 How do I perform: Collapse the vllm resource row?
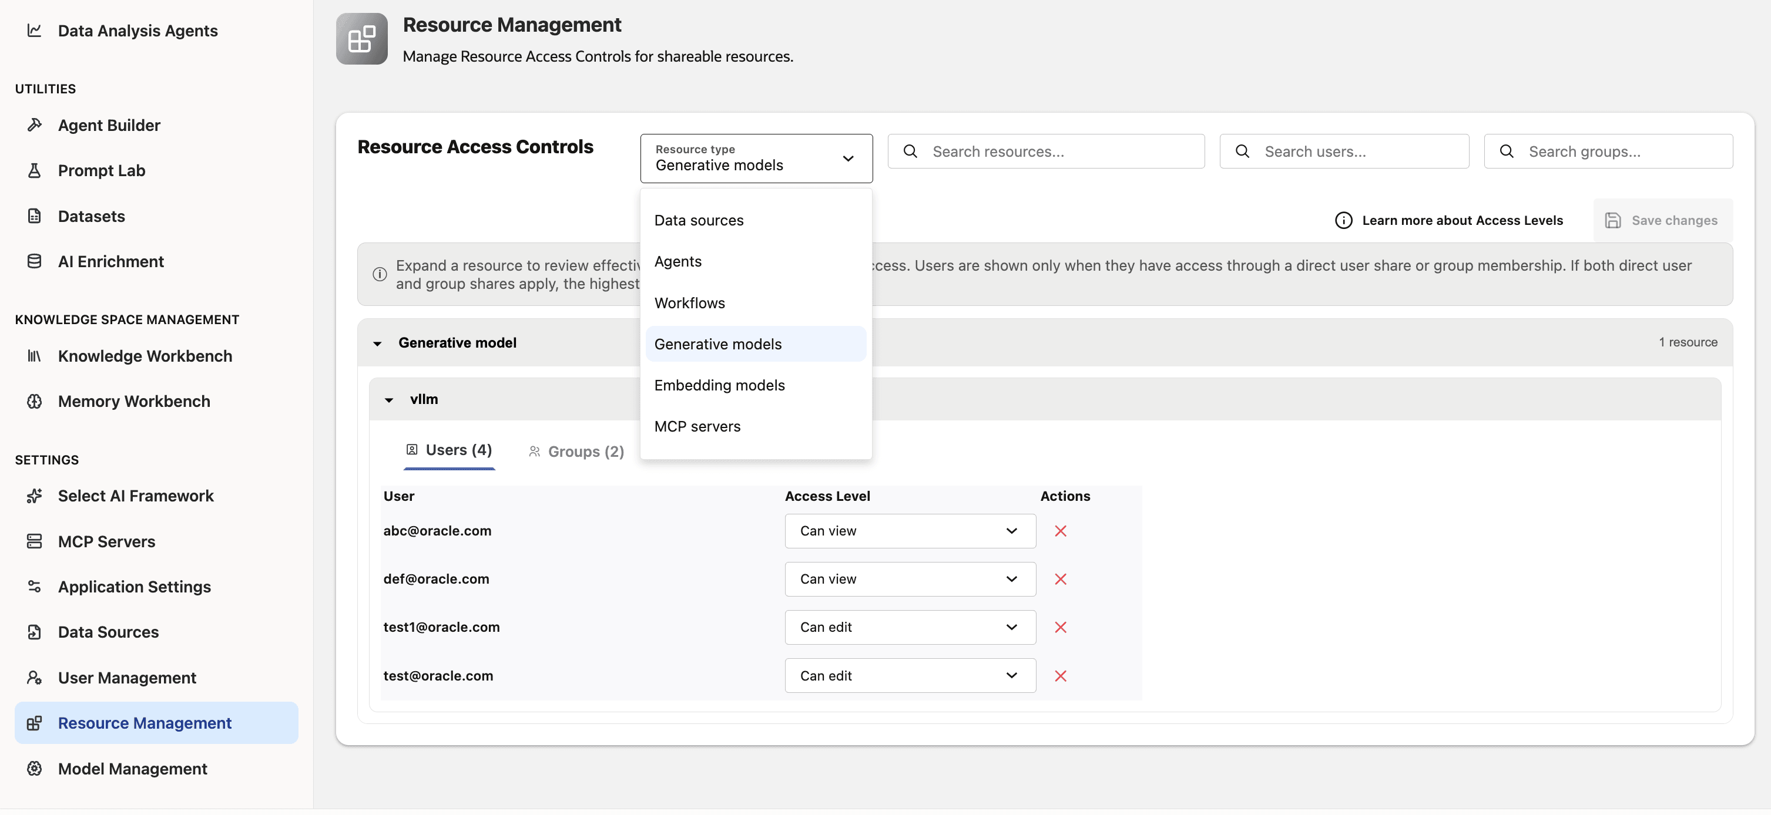tap(389, 399)
